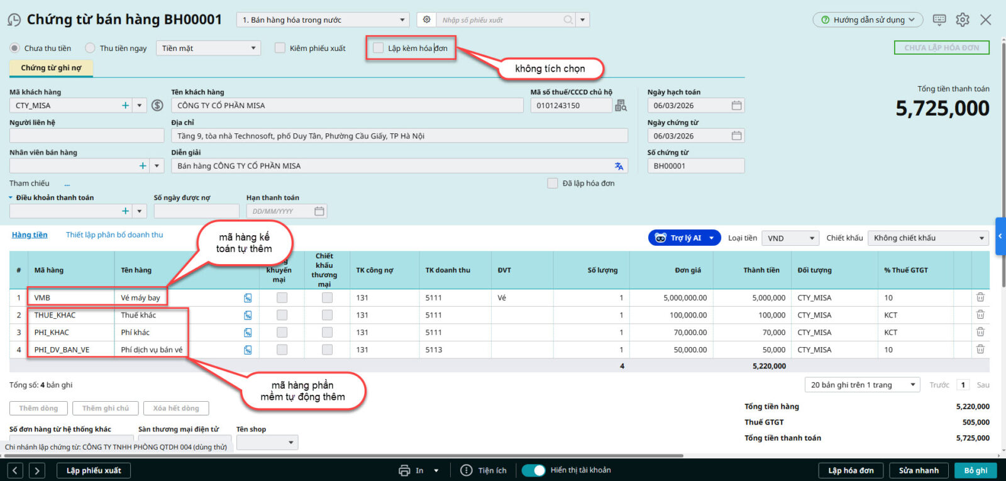The width and height of the screenshot is (1006, 481).
Task: Open the sales type dropdown Bán hàng hóa trong nước
Action: point(323,20)
